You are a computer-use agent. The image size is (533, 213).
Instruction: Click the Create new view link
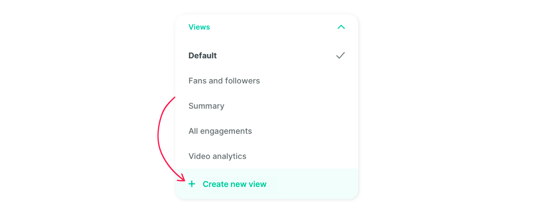(x=235, y=184)
